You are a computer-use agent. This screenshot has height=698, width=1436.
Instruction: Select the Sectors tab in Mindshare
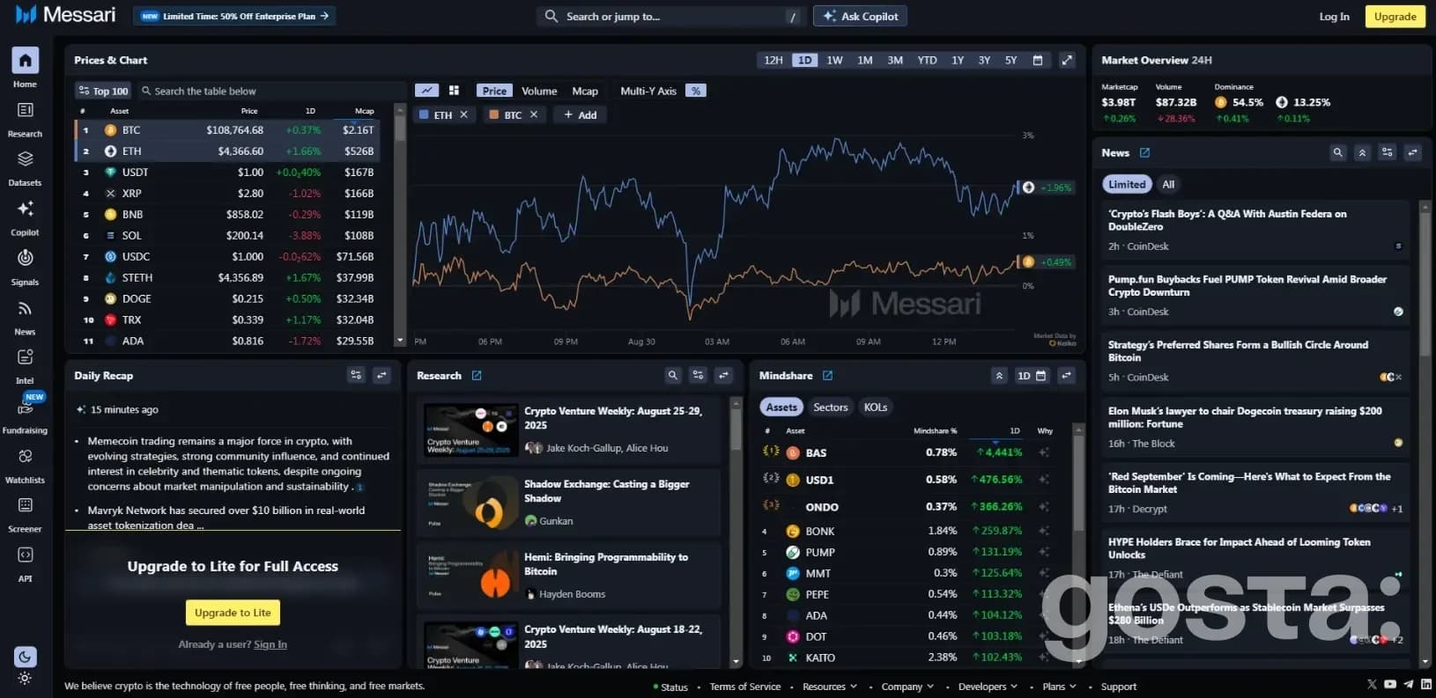pyautogui.click(x=830, y=407)
